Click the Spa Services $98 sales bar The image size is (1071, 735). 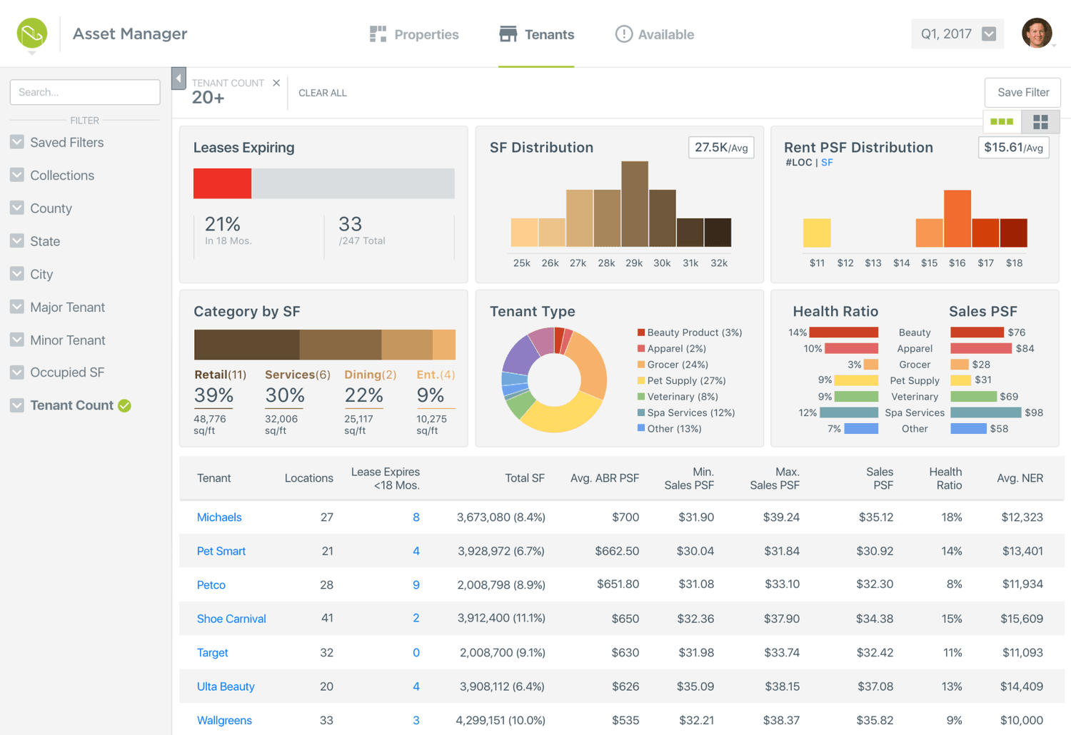(x=986, y=412)
